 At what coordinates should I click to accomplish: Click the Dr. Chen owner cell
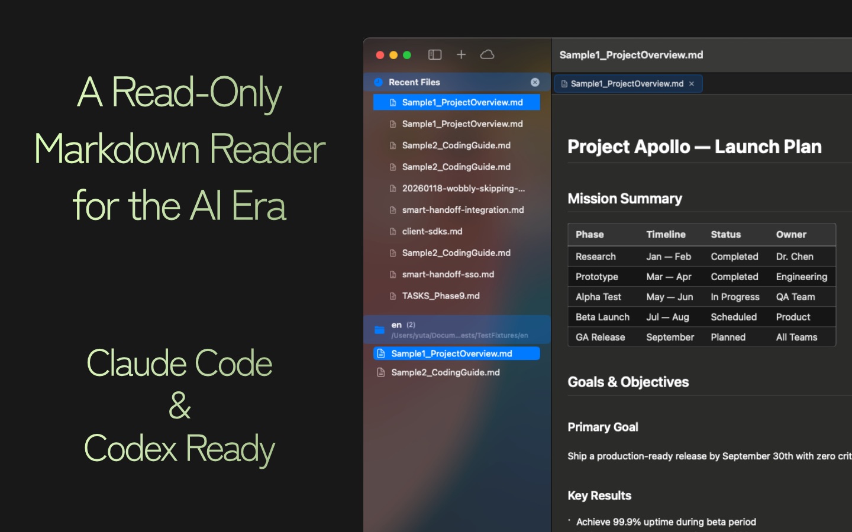pyautogui.click(x=795, y=257)
